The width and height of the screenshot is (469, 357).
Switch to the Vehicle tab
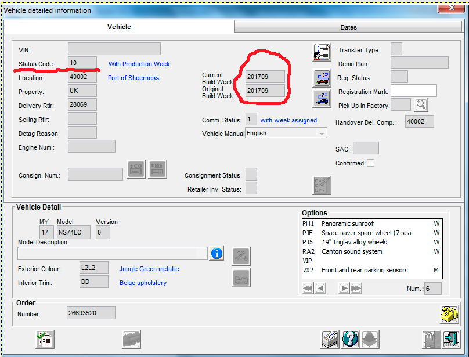click(119, 27)
